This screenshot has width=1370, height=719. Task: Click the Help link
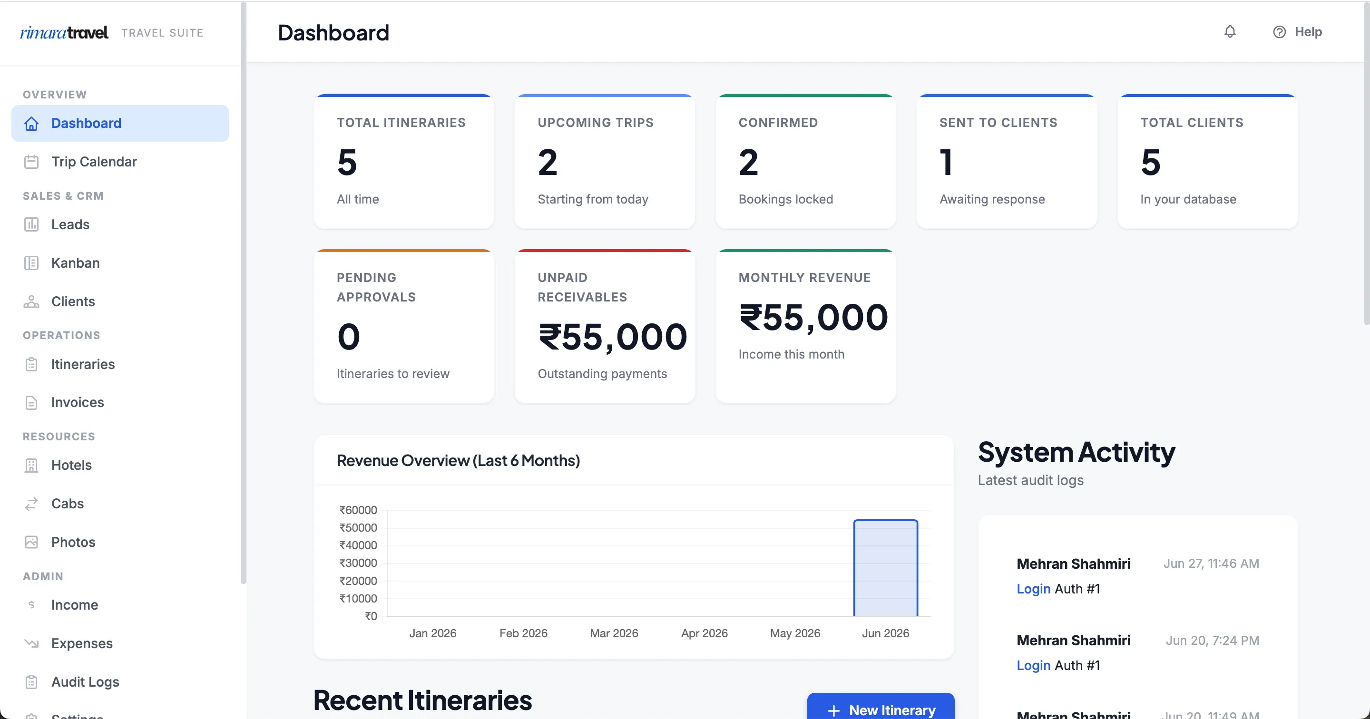(1298, 32)
